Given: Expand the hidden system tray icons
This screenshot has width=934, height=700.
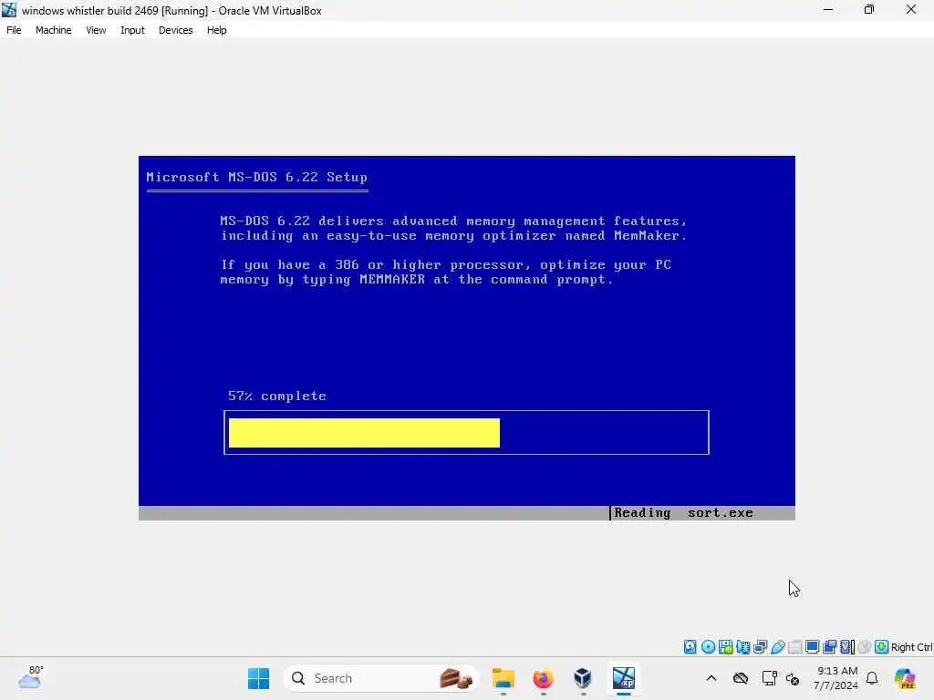Looking at the screenshot, I should point(711,678).
